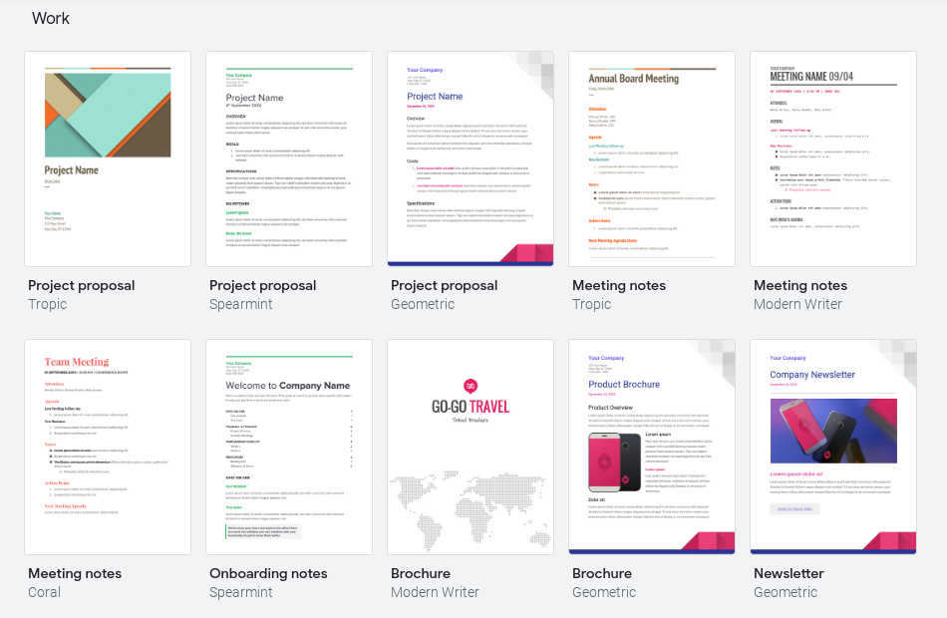Click the 'Work' section heading
947x618 pixels.
[51, 18]
